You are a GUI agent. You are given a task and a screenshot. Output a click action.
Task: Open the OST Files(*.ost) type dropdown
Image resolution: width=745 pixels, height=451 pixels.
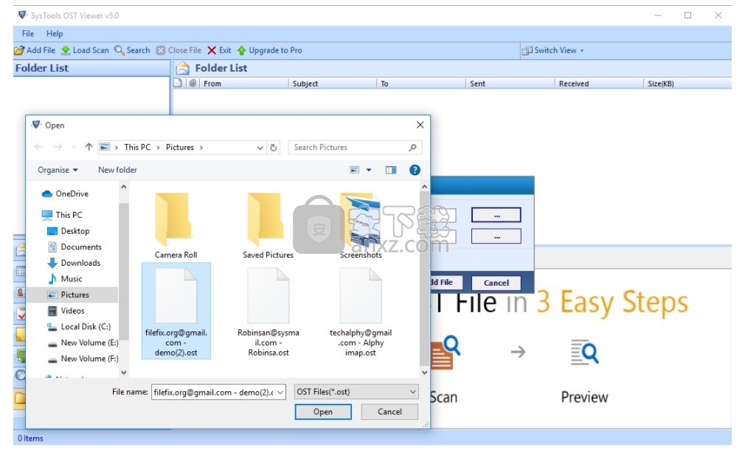tap(356, 392)
